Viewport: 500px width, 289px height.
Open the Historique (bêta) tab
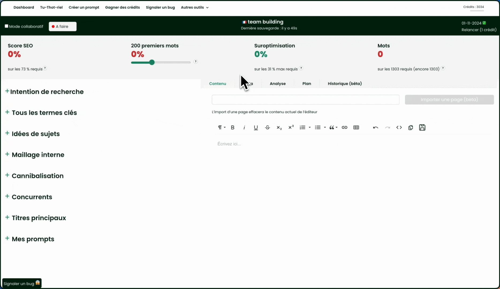[x=344, y=83]
